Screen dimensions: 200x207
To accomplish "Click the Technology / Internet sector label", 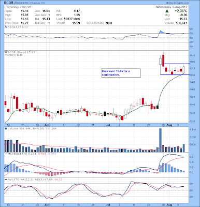I will click(x=18, y=7).
